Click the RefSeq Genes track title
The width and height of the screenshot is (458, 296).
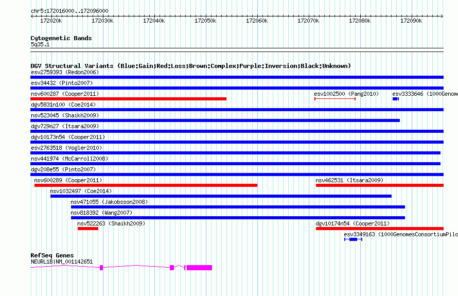(x=52, y=255)
